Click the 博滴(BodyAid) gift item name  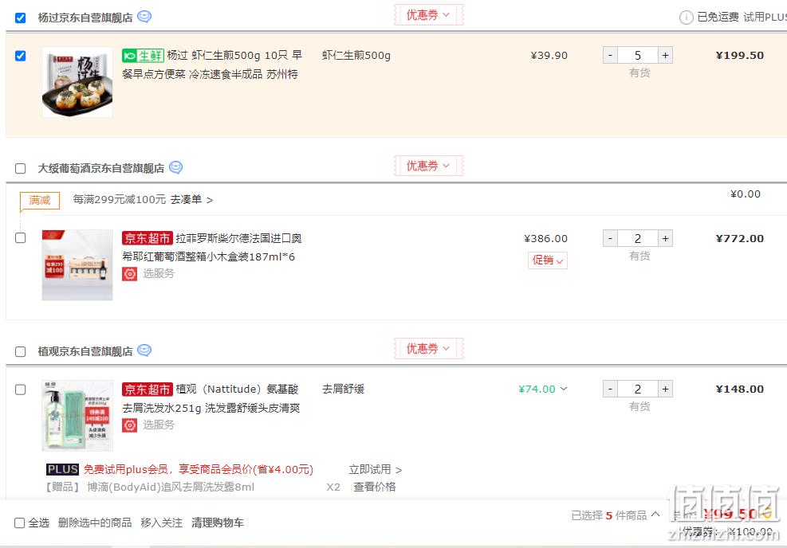point(171,487)
